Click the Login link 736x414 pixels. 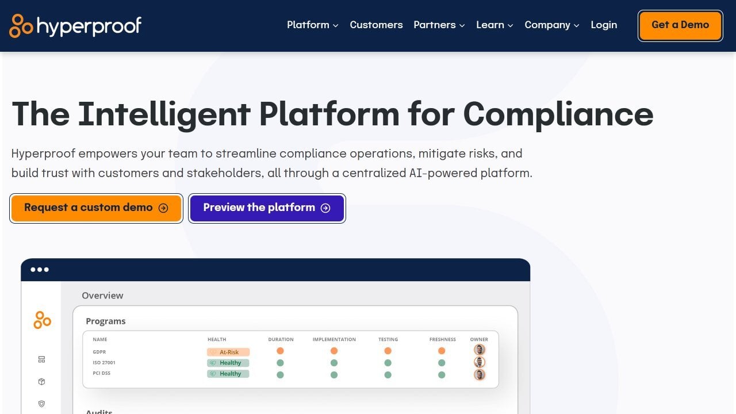pyautogui.click(x=604, y=25)
